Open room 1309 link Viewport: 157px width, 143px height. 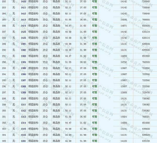[23, 93]
